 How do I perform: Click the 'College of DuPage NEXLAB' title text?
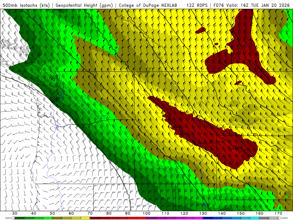pos(148,5)
